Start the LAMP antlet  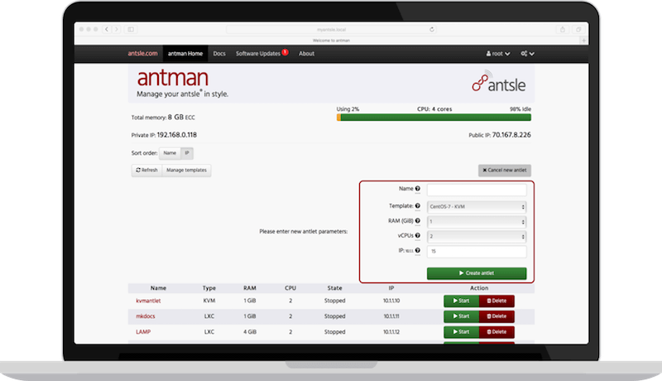tap(462, 331)
